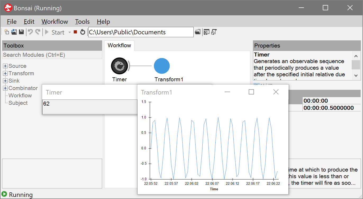
Task: Click the Transform1 line plot
Action: (214, 148)
